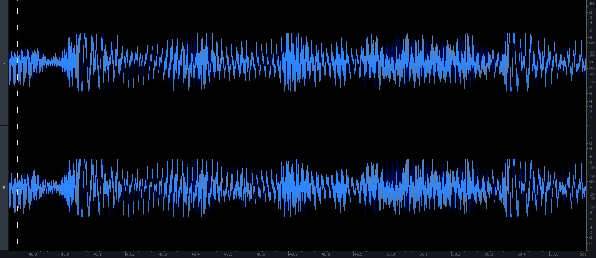Select the R channel label
Screen dimensions: 596x258
click(4, 188)
